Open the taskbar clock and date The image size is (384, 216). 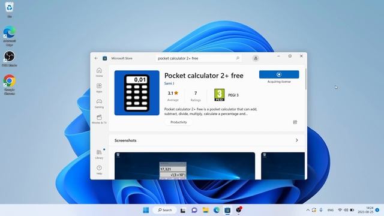click(365, 210)
